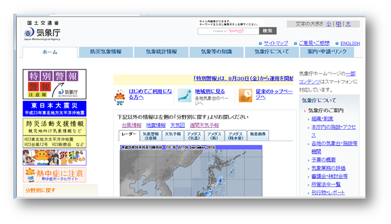The width and height of the screenshot is (391, 224).
Task: Click the site search input field
Action: point(229,31)
